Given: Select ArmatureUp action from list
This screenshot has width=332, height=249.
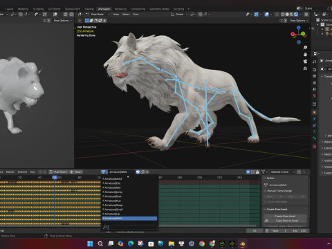Looking at the screenshot, I should (x=129, y=214).
